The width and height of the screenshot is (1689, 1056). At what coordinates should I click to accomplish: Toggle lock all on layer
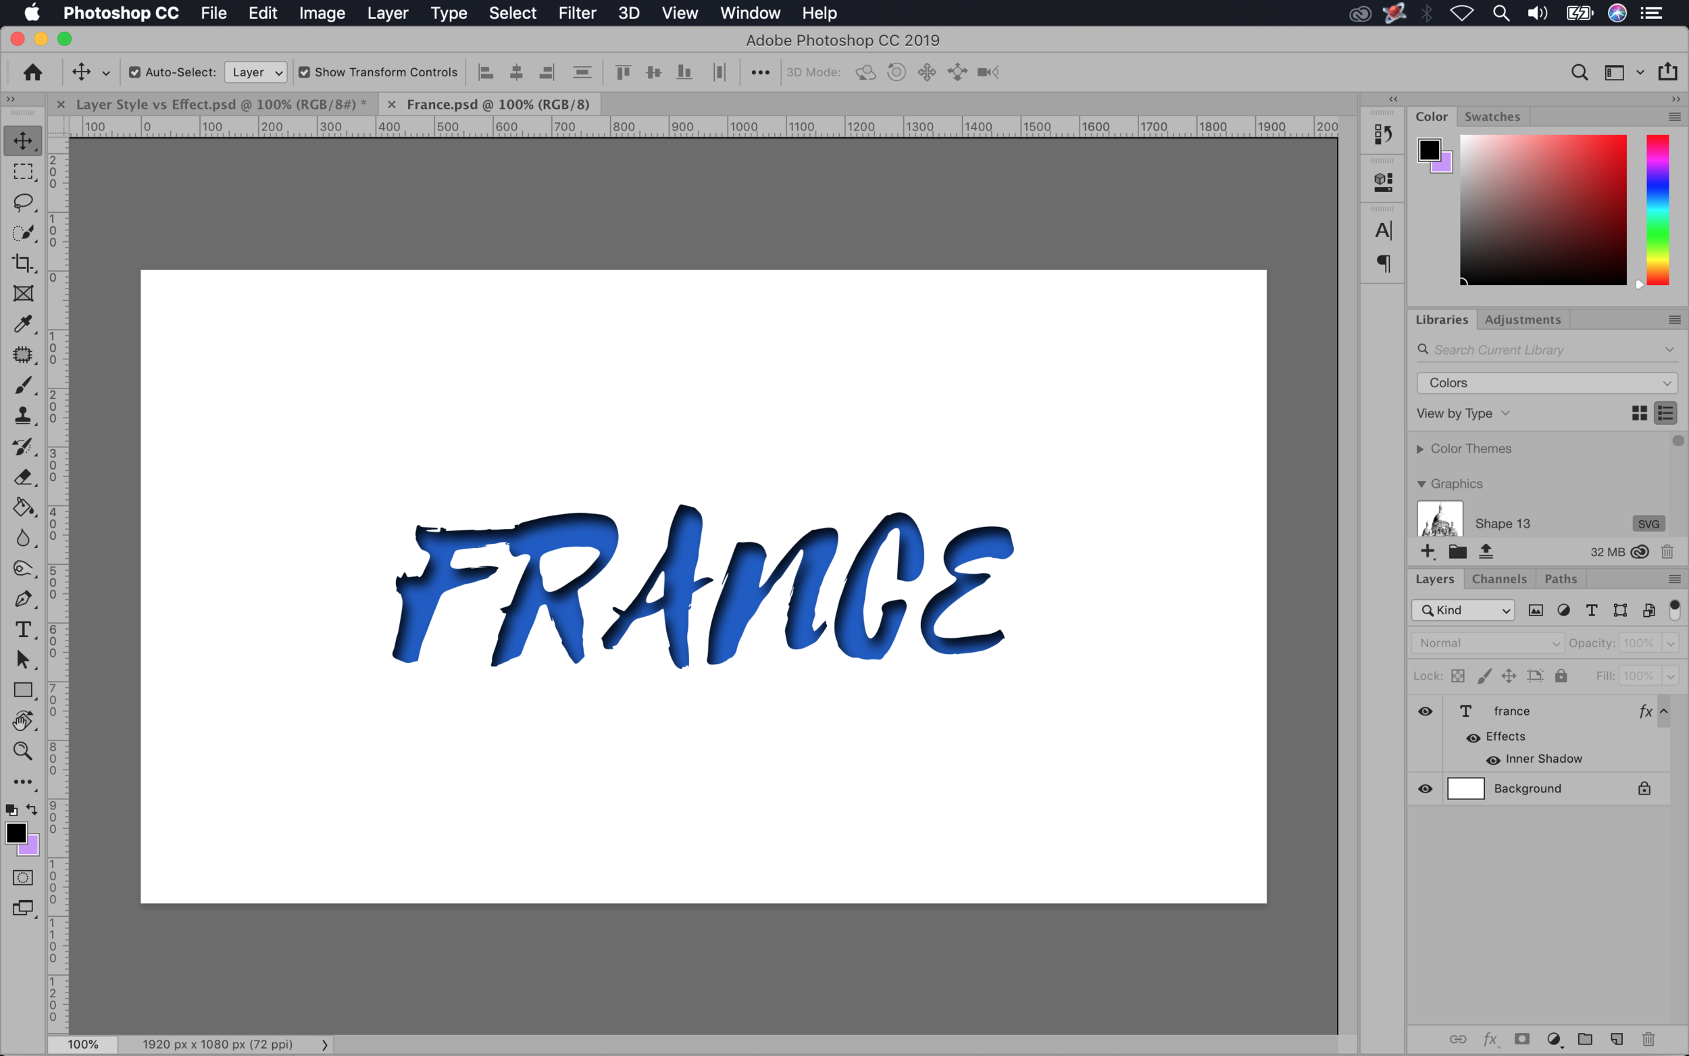pos(1561,676)
